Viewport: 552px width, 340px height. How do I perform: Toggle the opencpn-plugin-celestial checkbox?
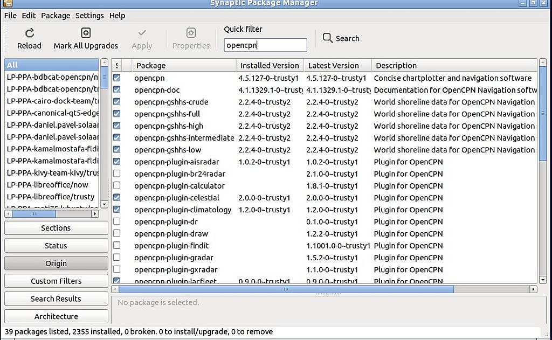117,197
